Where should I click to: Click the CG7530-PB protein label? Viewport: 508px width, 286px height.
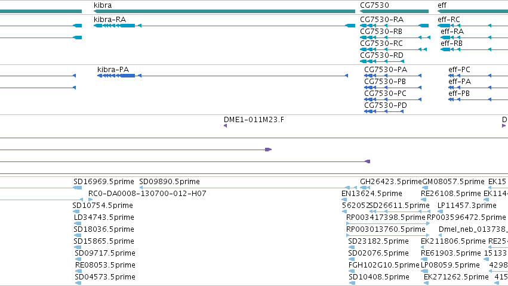tap(385, 82)
